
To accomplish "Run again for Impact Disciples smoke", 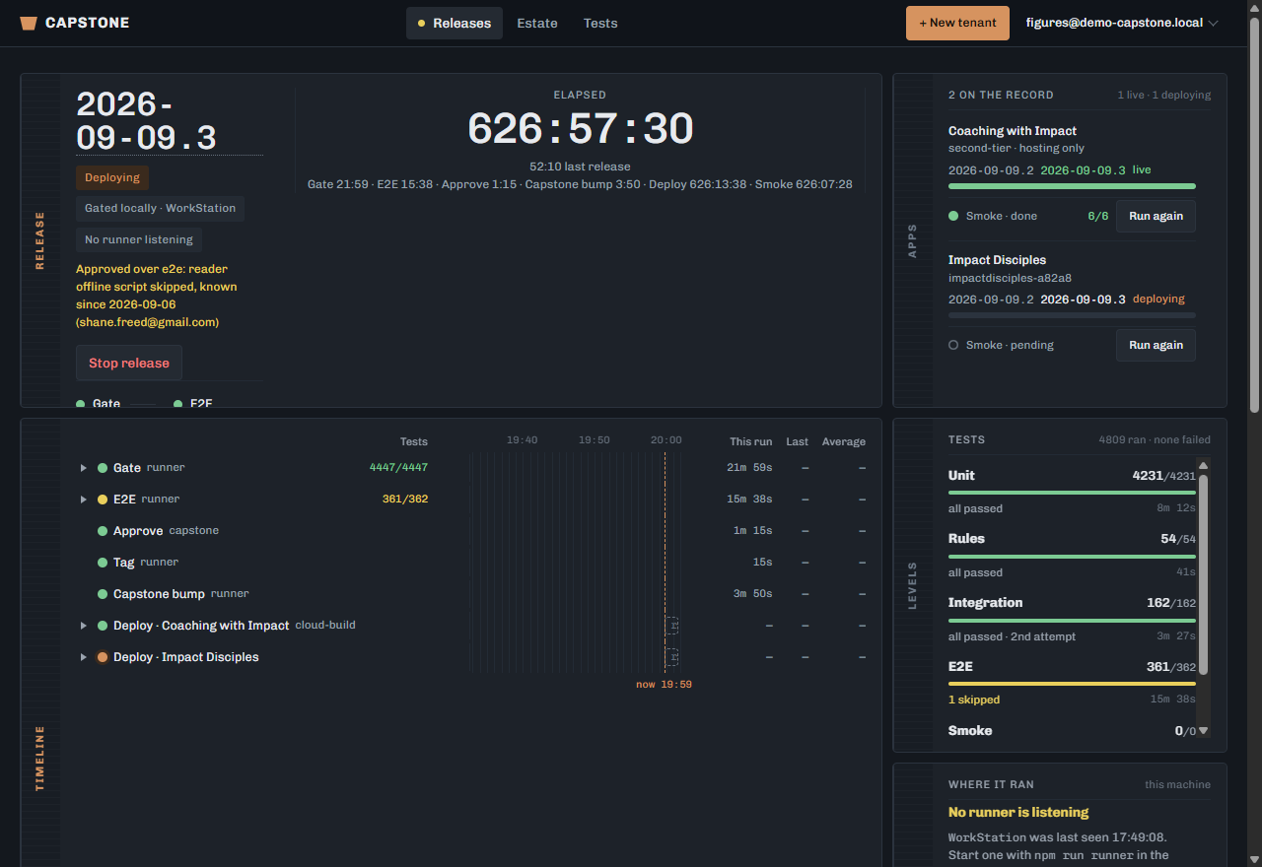I will (1156, 345).
